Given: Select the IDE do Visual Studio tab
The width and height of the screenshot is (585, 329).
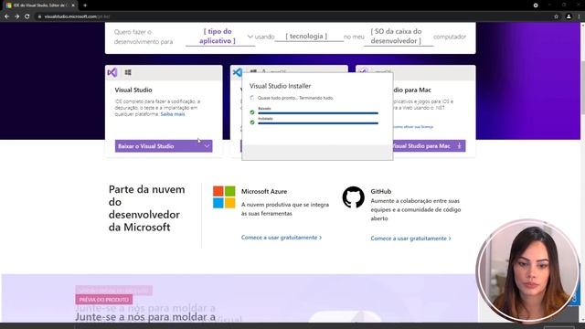Looking at the screenshot, I should (x=39, y=5).
